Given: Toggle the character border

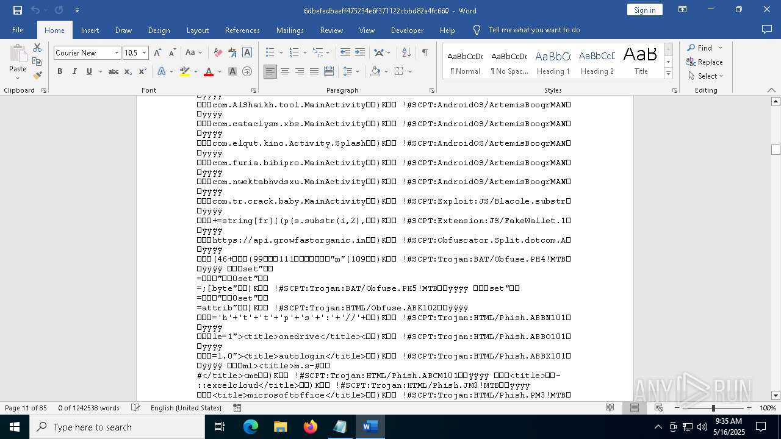Looking at the screenshot, I should (x=247, y=53).
